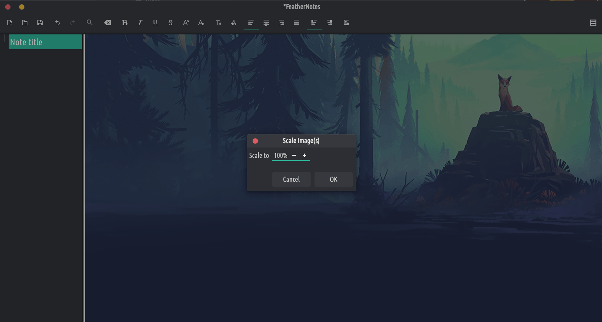Clear formatting with the backspace-shaped icon
602x322 pixels.
[107, 23]
